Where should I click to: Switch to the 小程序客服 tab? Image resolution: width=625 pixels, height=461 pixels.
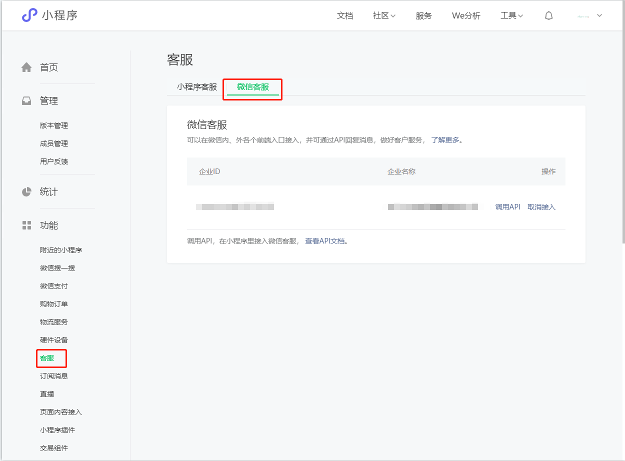coord(197,87)
